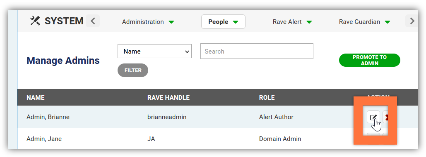
Task: Open the Administration menu
Action: tap(148, 22)
